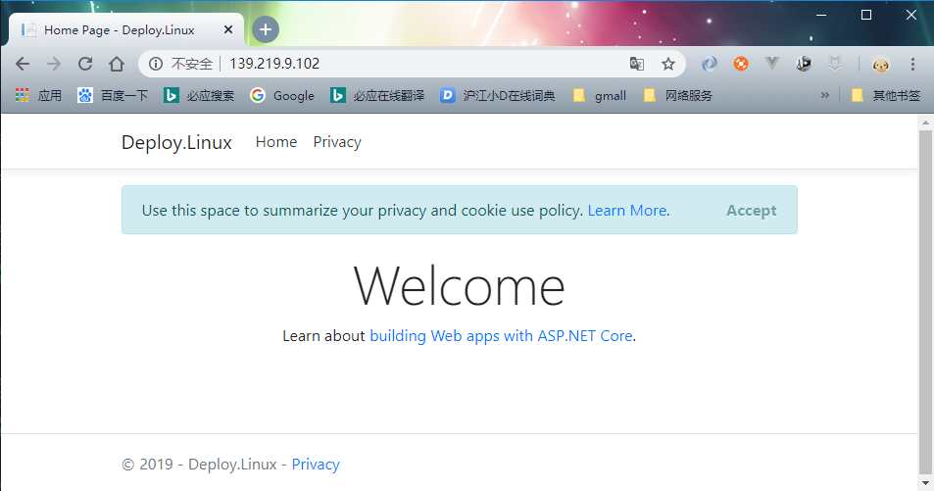This screenshot has width=934, height=491.
Task: Close the Home Page - Deploy.Linux tab
Action: [228, 29]
